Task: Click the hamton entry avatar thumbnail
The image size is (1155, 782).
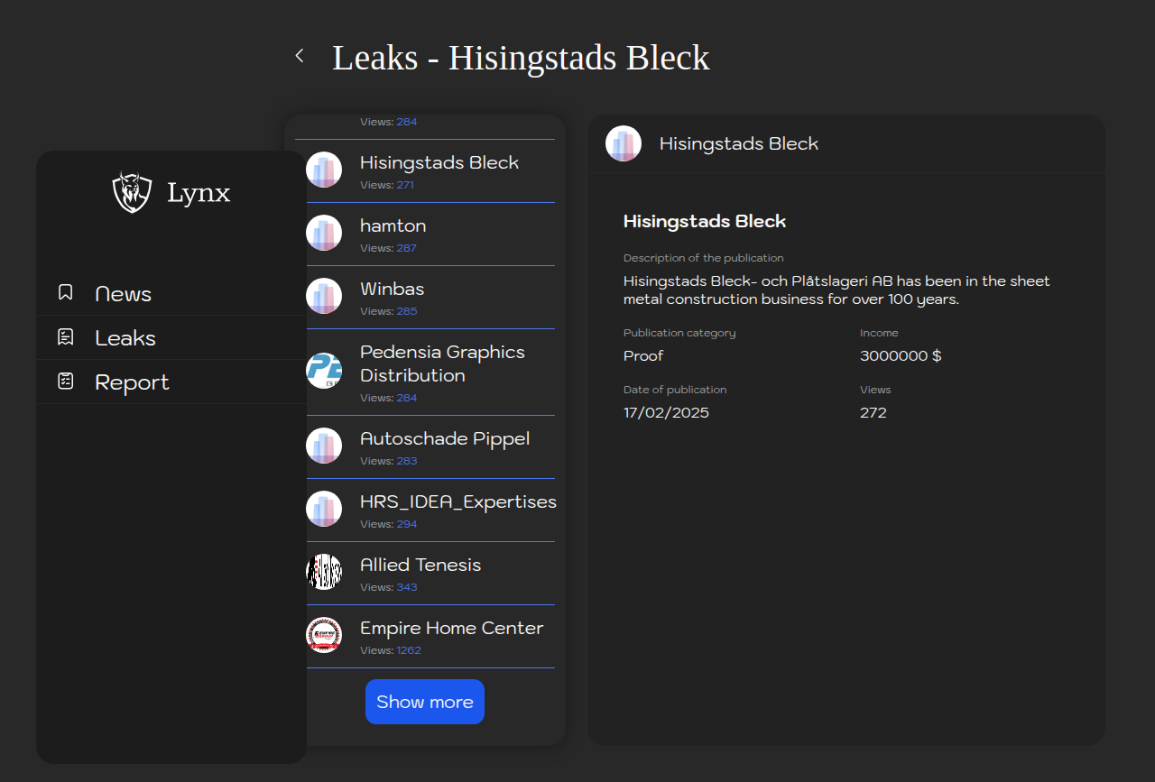Action: click(324, 233)
